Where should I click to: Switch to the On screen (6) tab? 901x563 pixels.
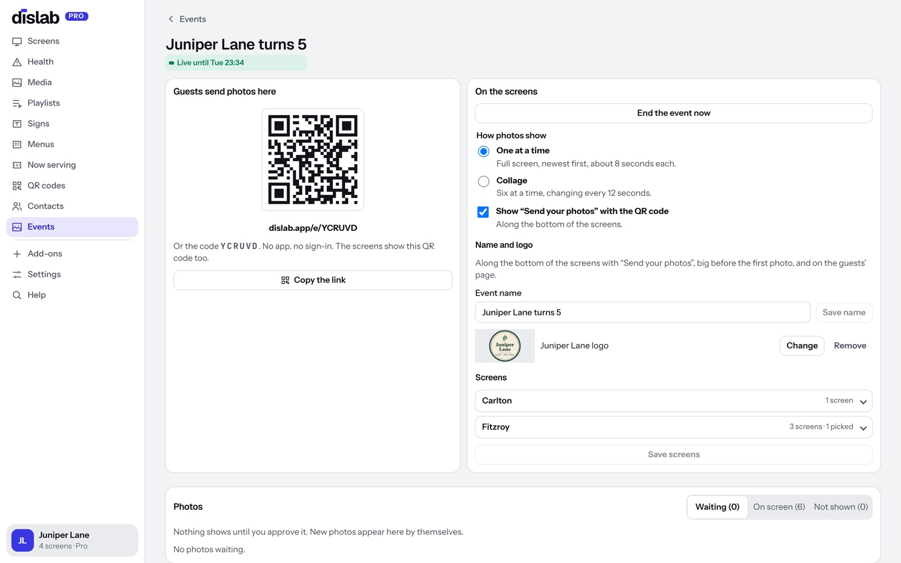(779, 507)
